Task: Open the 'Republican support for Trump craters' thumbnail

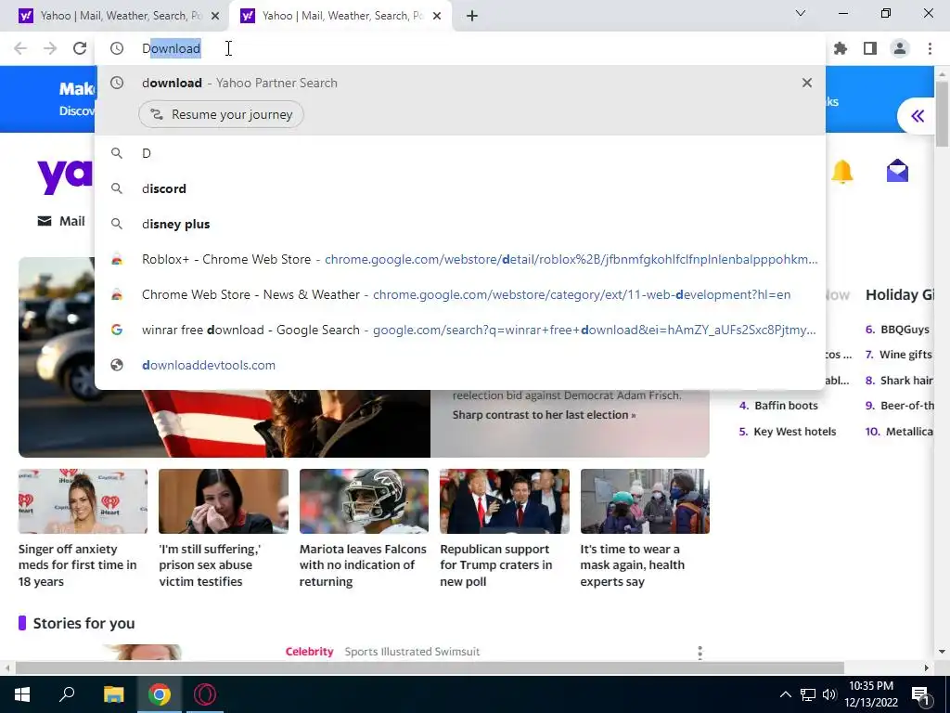Action: coord(505,501)
